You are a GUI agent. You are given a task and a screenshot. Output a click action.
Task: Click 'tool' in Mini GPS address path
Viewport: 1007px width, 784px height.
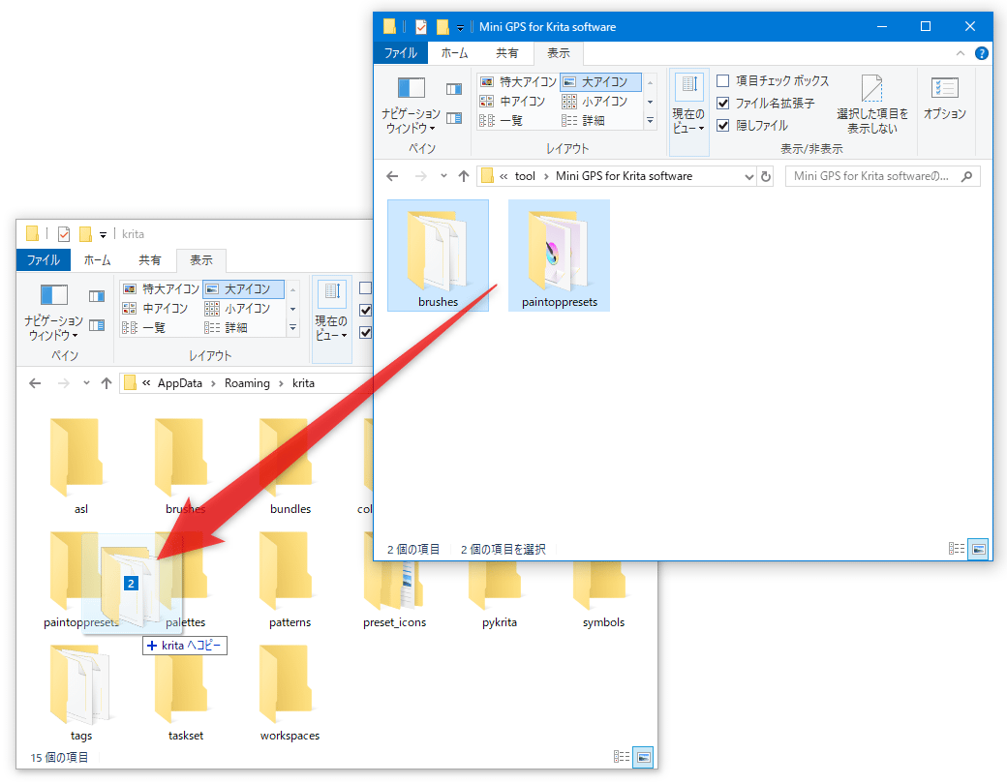click(x=525, y=176)
